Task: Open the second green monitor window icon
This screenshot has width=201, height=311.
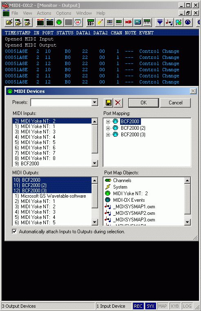Action: (x=50, y=22)
